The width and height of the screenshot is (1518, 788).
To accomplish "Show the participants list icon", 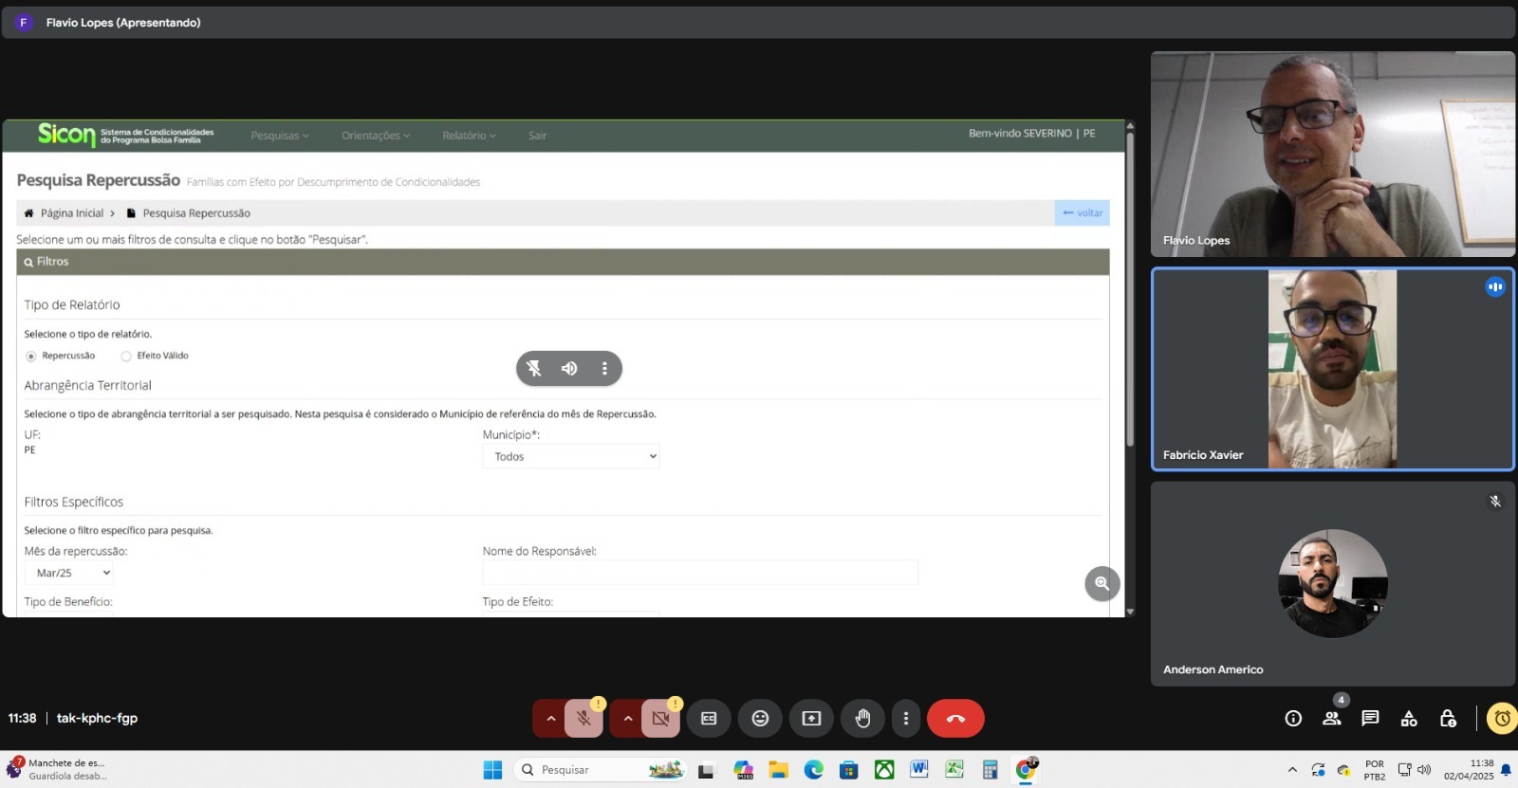I will [x=1332, y=719].
